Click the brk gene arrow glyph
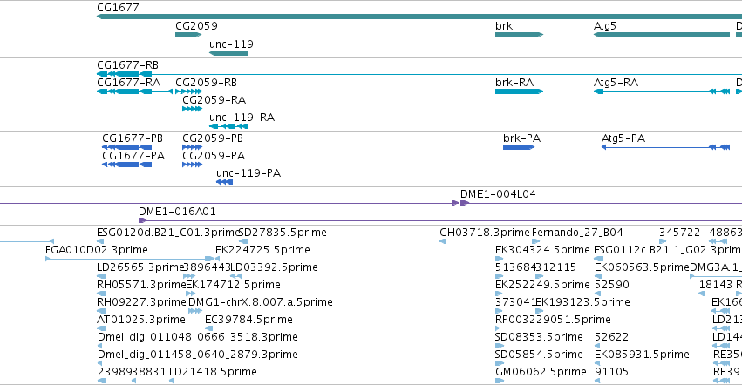The height and width of the screenshot is (385, 742). [x=519, y=35]
